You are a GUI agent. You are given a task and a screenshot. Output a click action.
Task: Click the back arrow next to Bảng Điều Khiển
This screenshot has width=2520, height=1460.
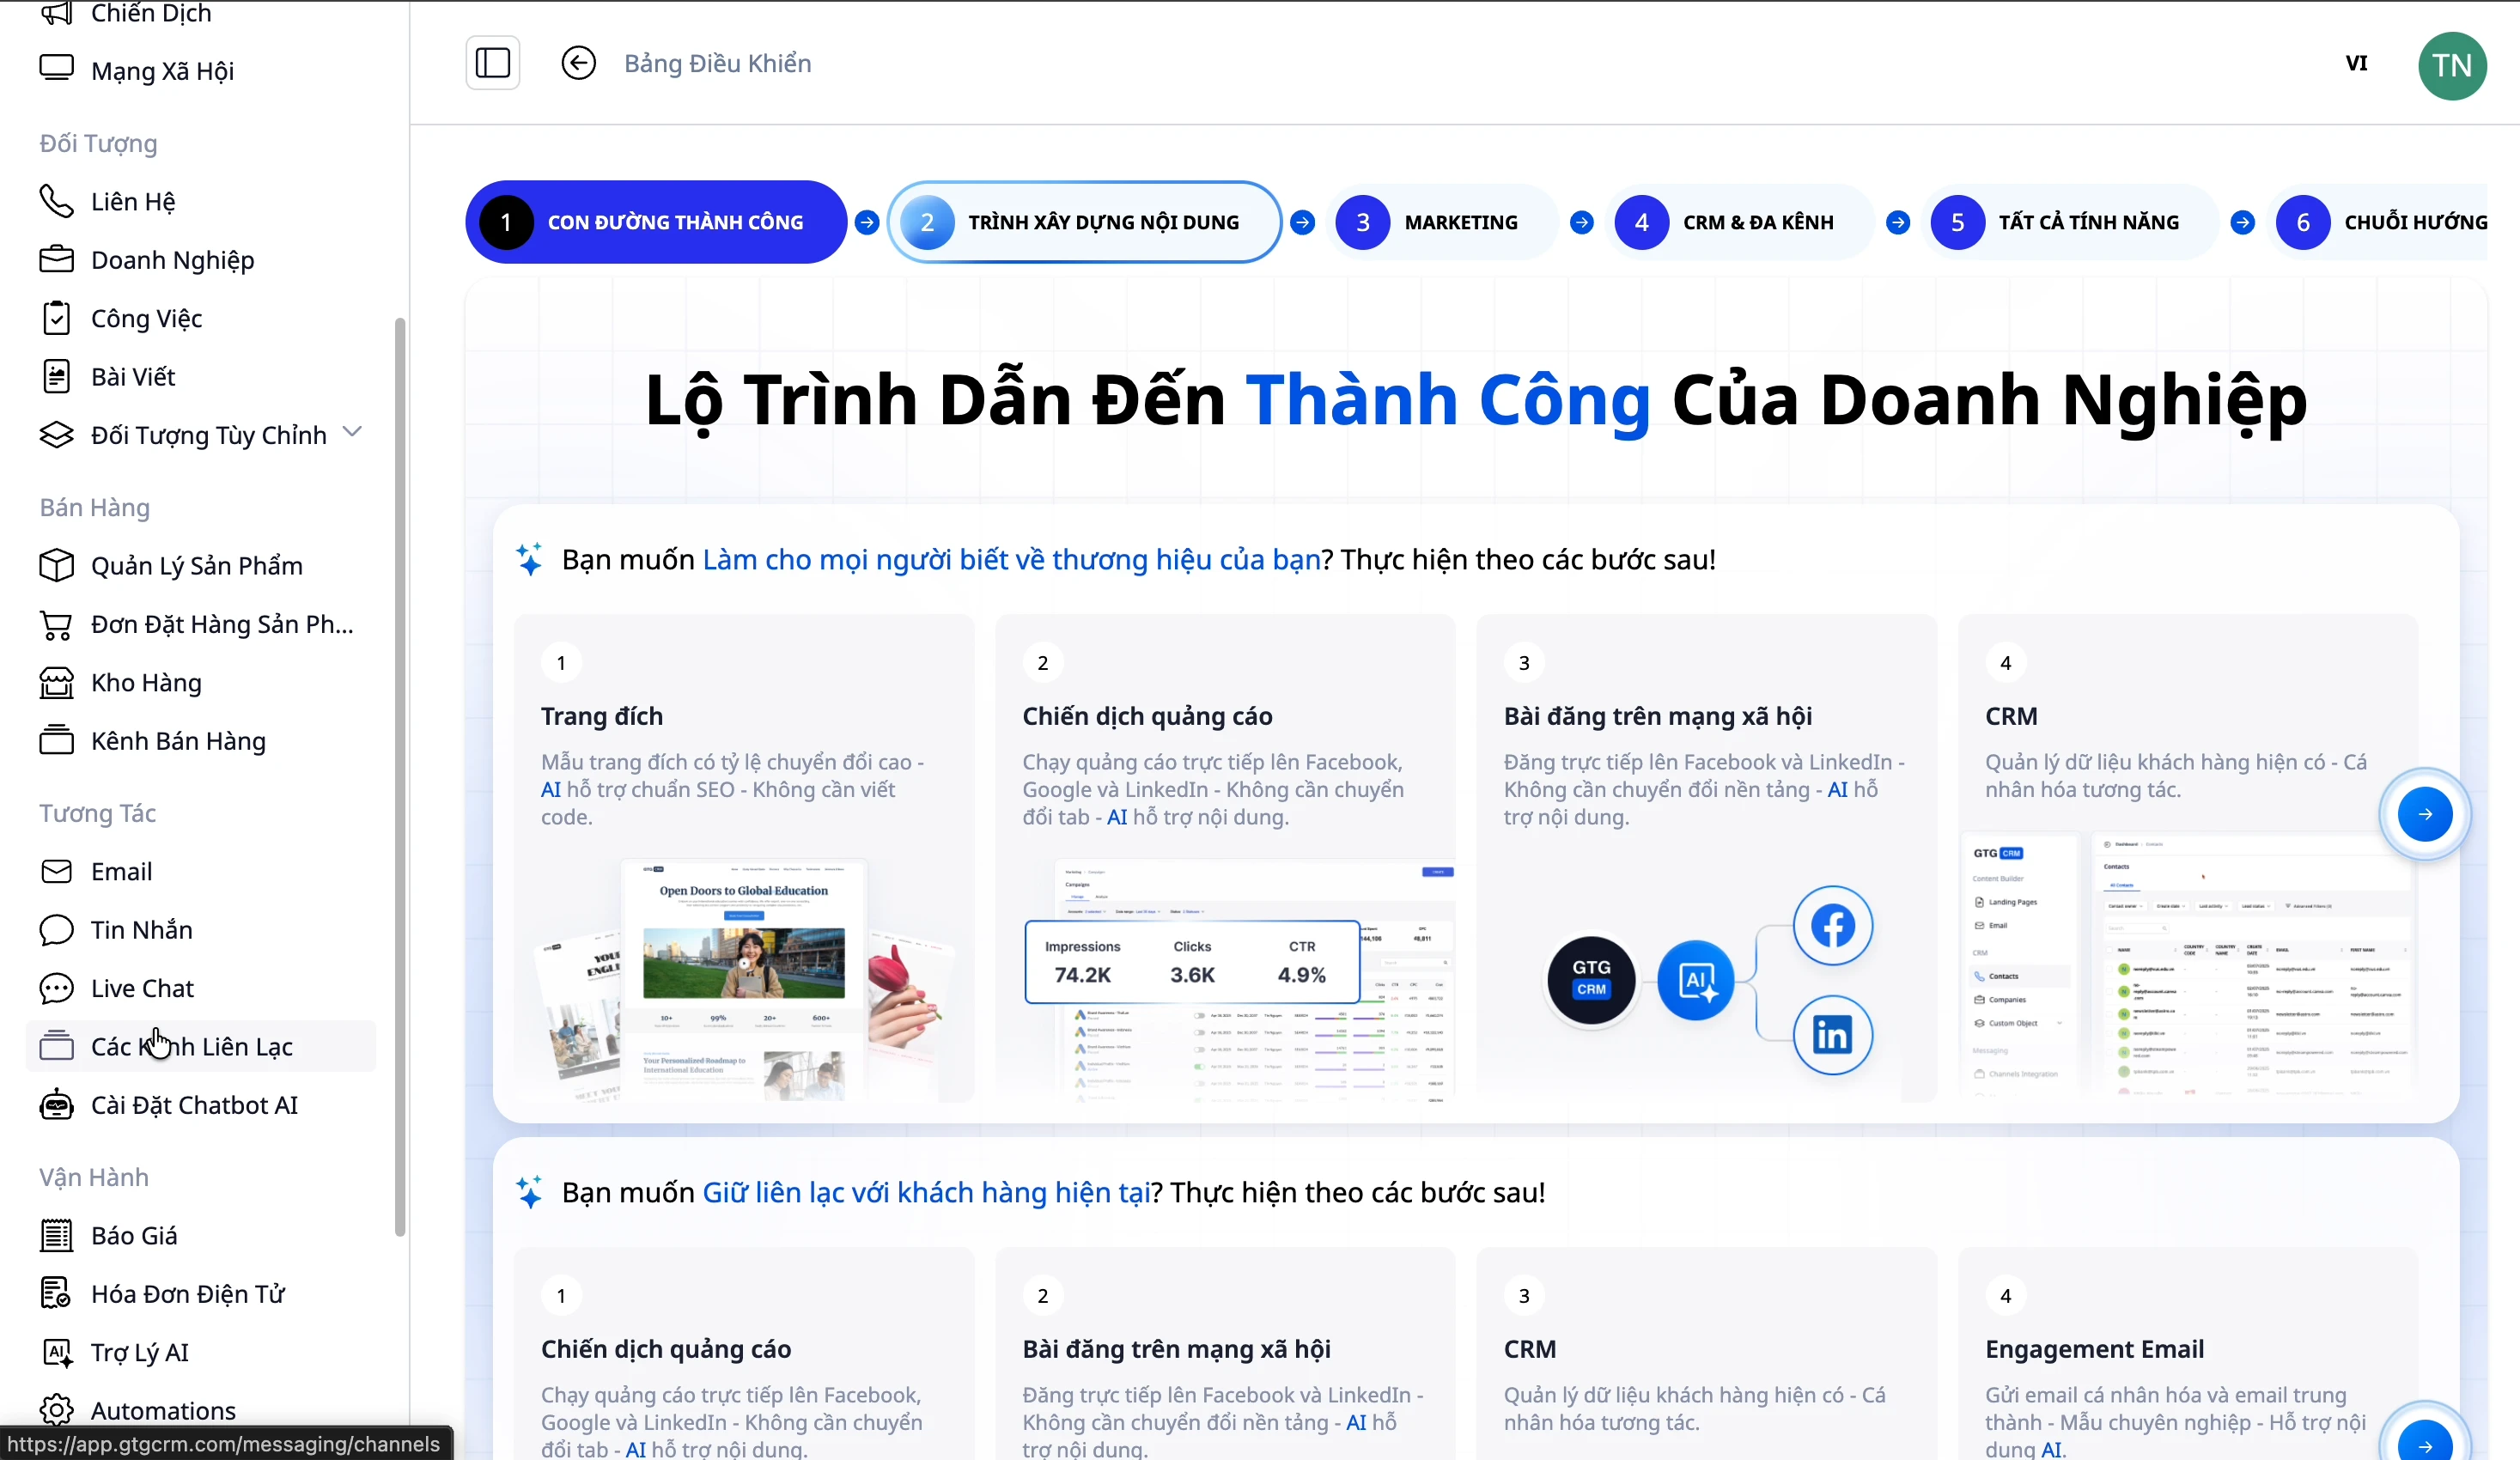(579, 63)
